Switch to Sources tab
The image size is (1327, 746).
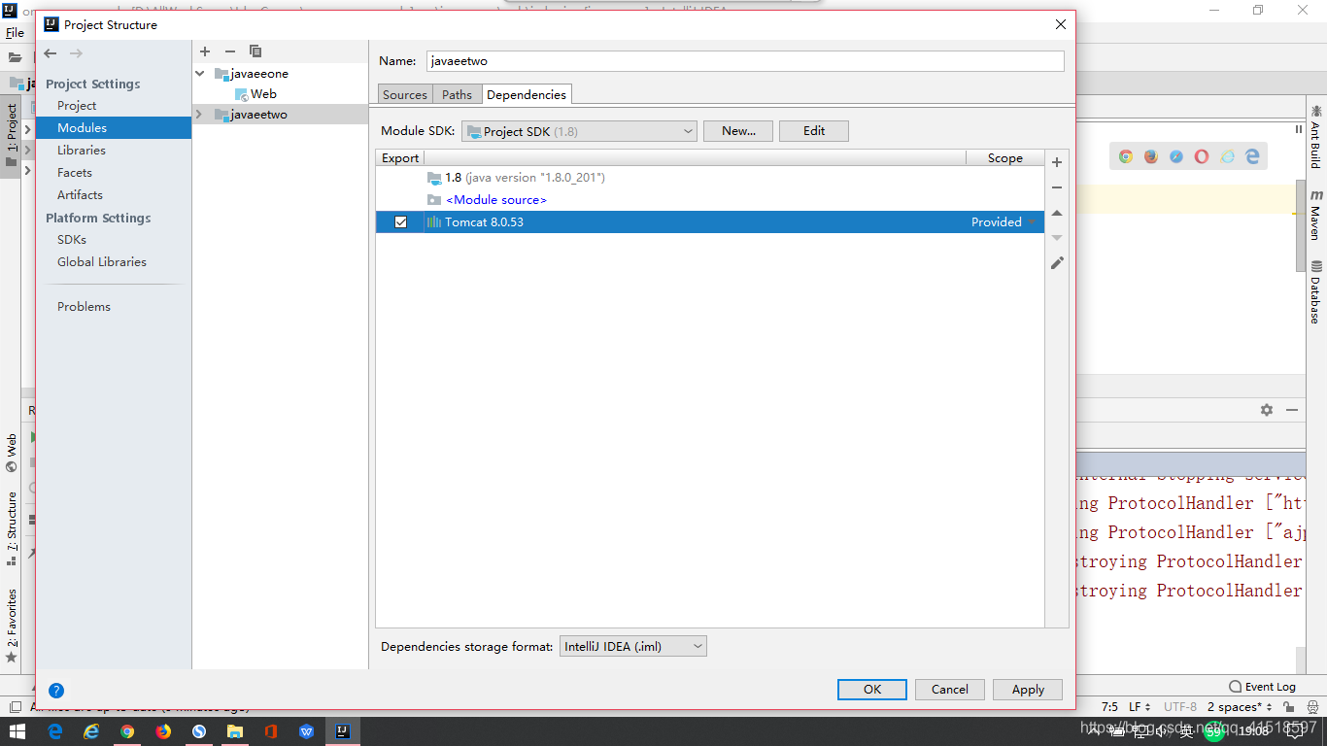405,94
